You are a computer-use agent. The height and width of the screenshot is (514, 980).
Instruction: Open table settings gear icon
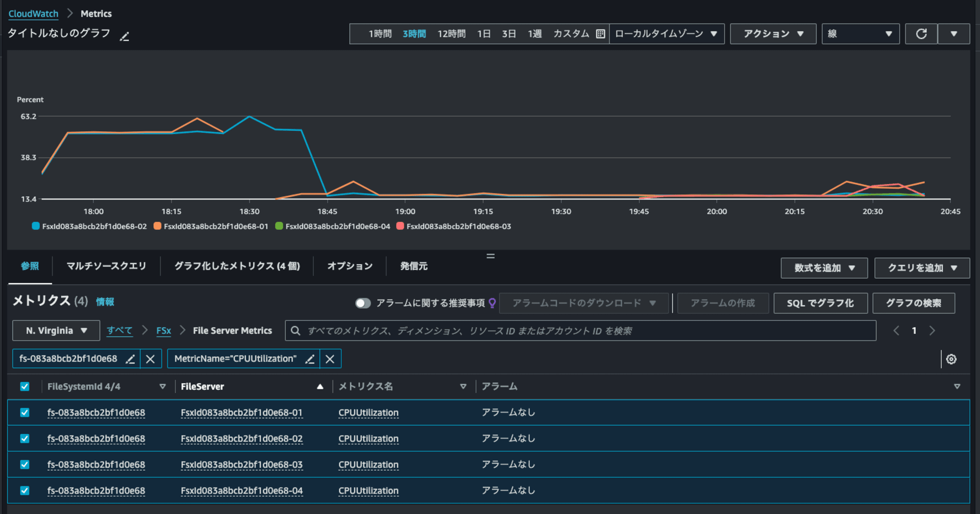pos(951,359)
